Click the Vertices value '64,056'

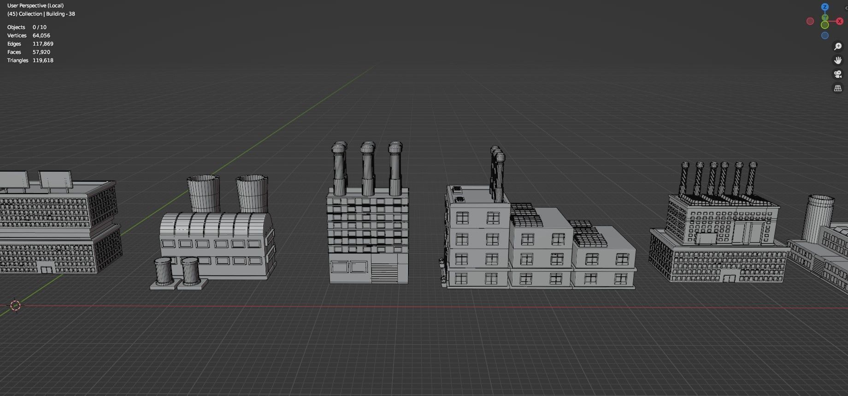(x=41, y=35)
